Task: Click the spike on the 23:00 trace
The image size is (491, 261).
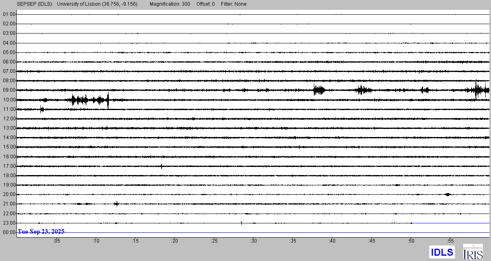Action: 241,223
